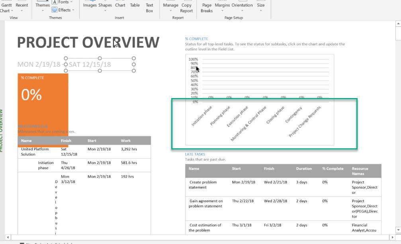
Task: Insert a Text Box
Action: coord(149,8)
